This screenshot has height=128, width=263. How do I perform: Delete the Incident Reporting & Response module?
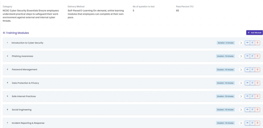pyautogui.click(x=257, y=123)
